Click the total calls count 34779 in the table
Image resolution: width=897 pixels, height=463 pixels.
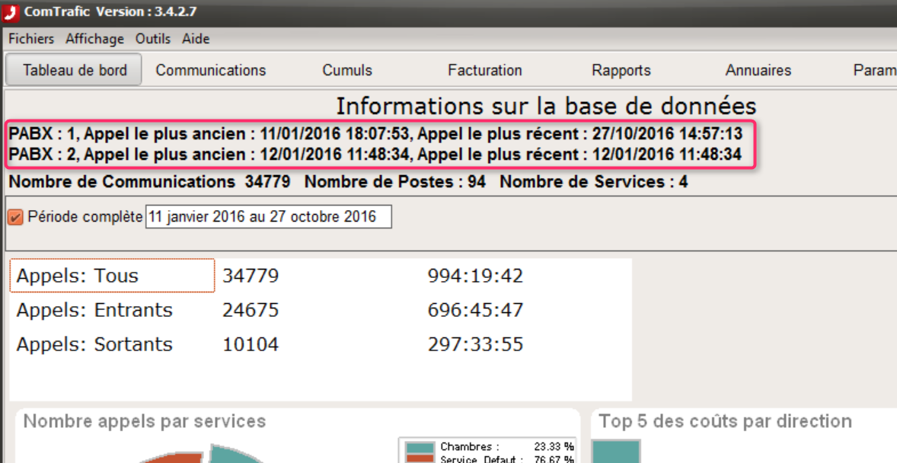[251, 276]
